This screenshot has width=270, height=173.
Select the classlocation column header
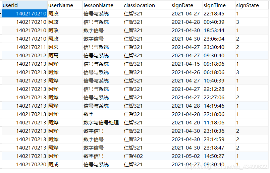tap(147, 5)
